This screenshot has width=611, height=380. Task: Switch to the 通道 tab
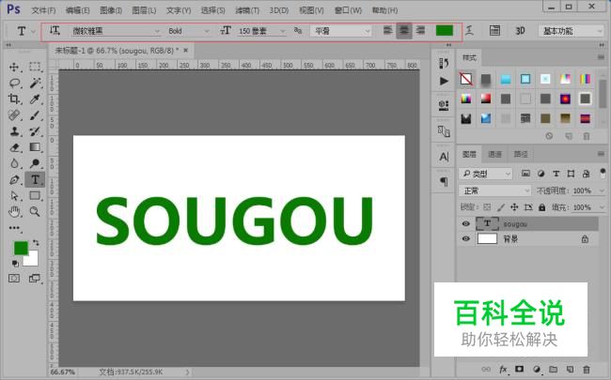[x=494, y=154]
